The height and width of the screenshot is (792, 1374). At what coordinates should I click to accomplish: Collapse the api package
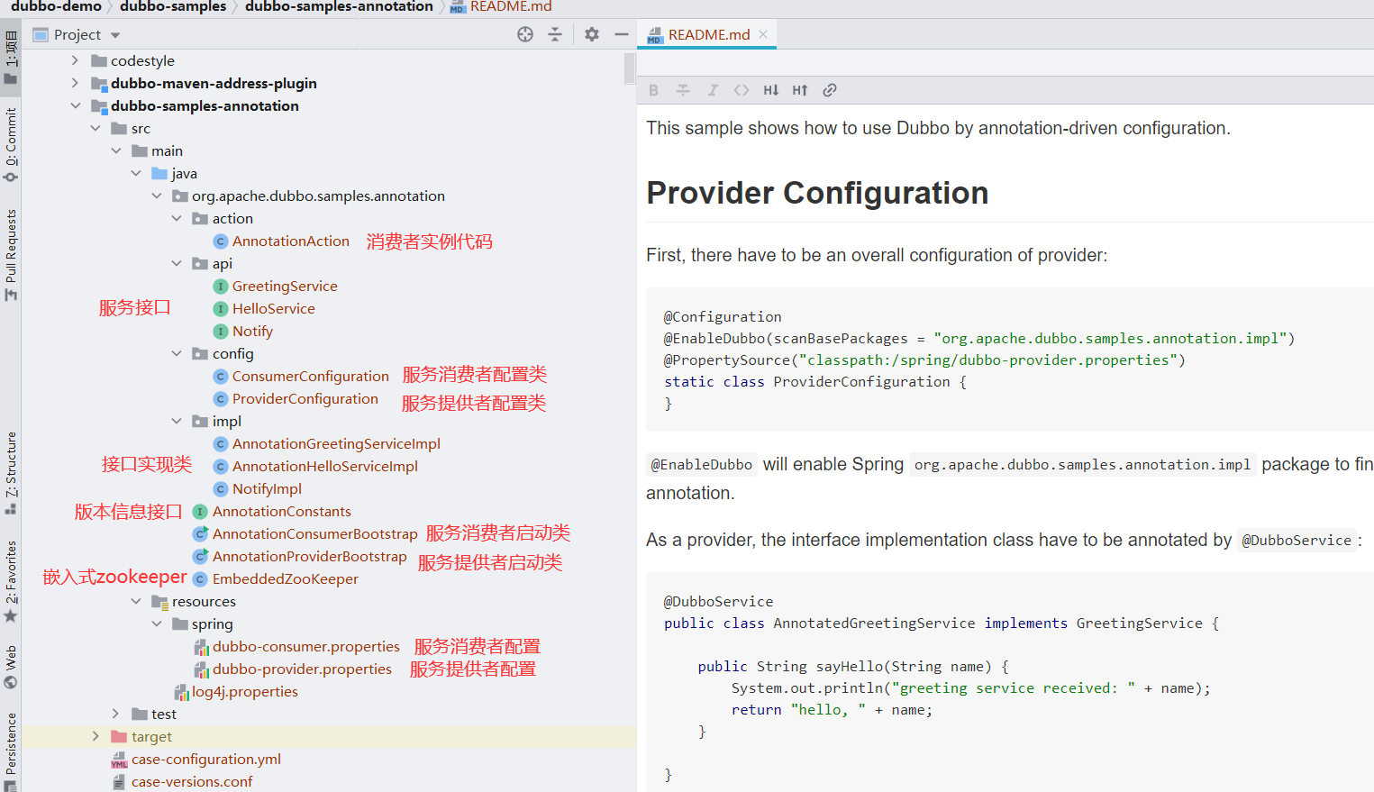coord(177,263)
